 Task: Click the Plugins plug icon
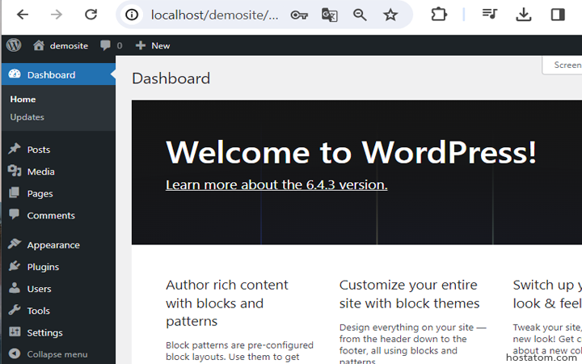point(14,266)
